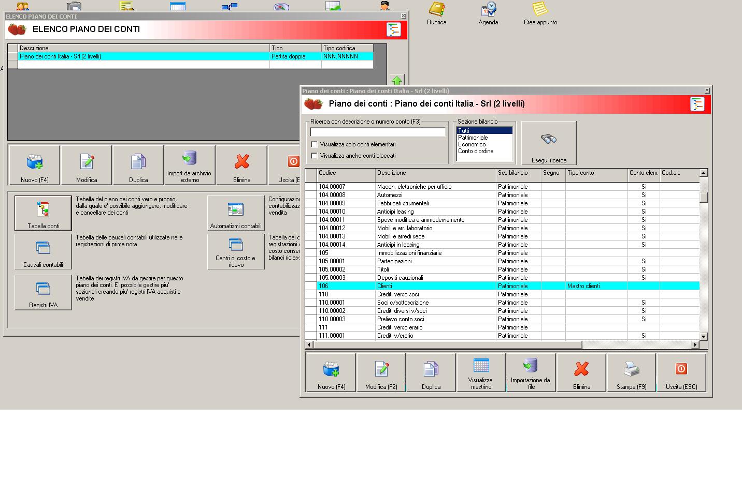Delete account using Elimina in Piano dei conti
The height and width of the screenshot is (496, 742).
point(581,372)
